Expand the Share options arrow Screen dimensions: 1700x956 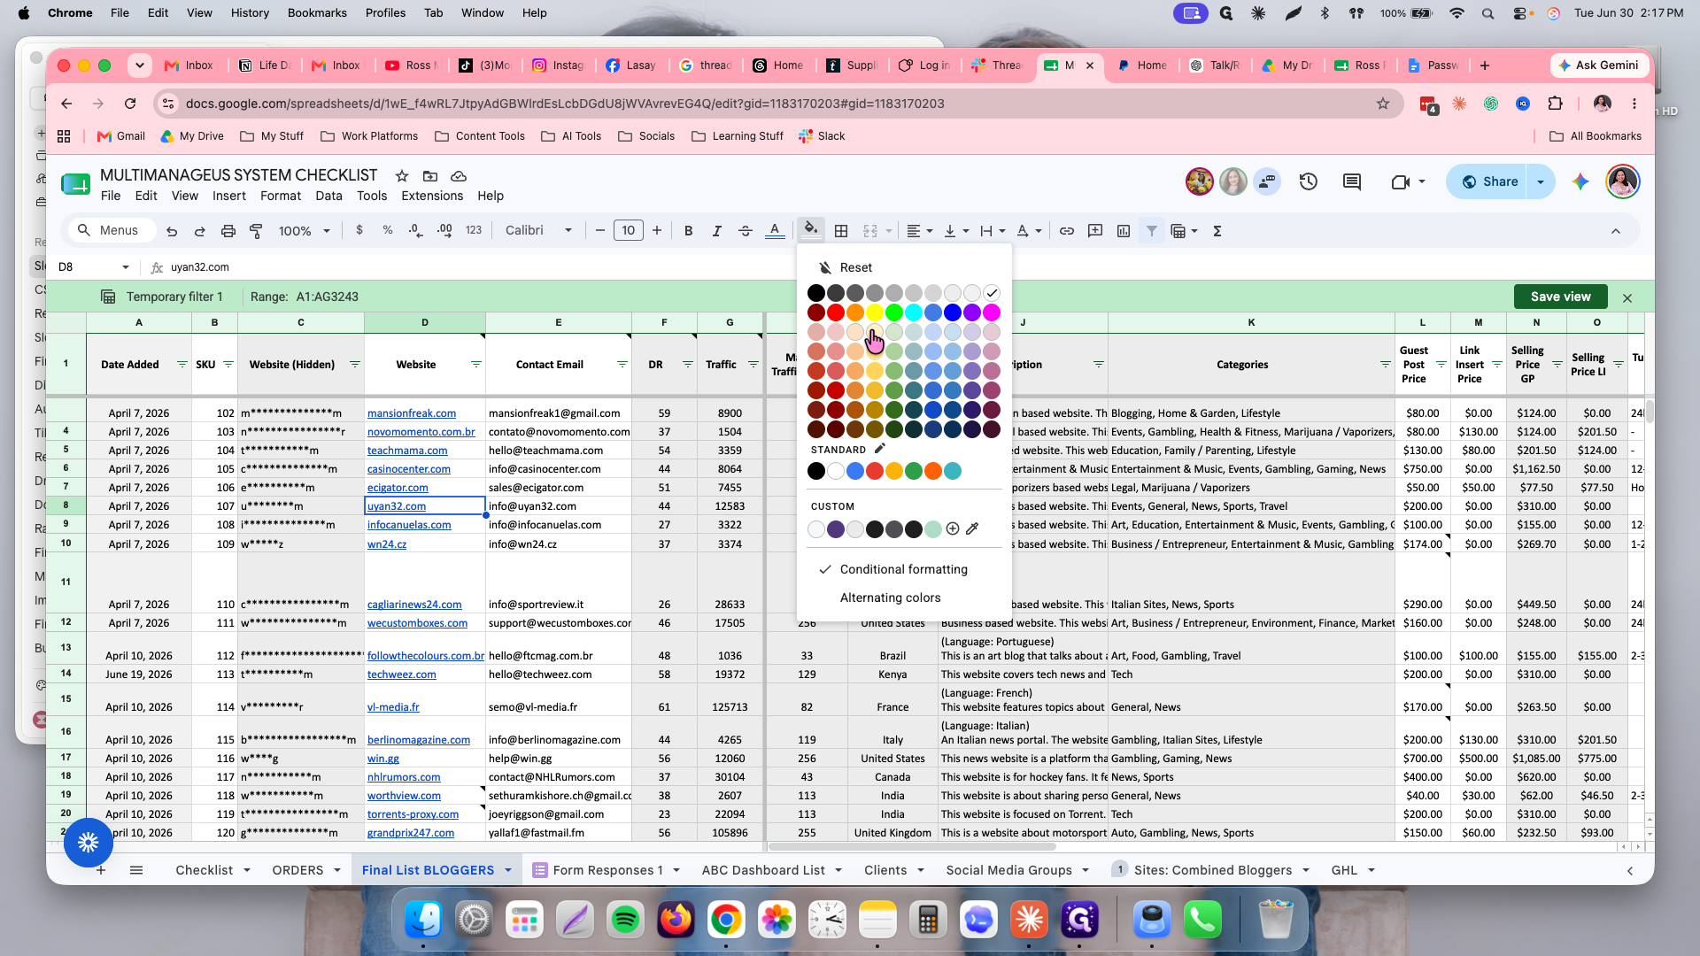coord(1541,181)
